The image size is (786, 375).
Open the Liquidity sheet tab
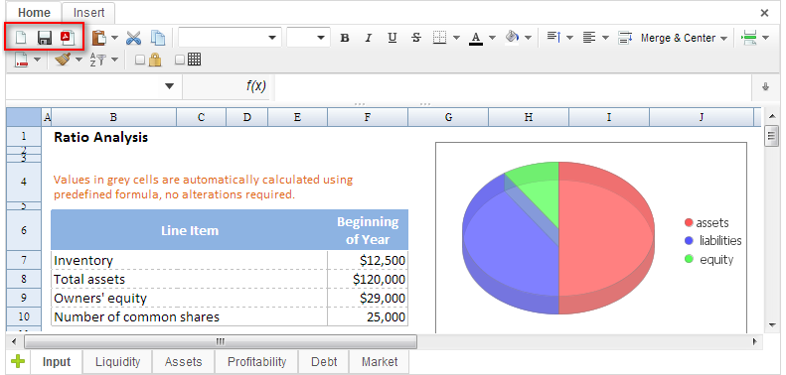[x=118, y=361]
